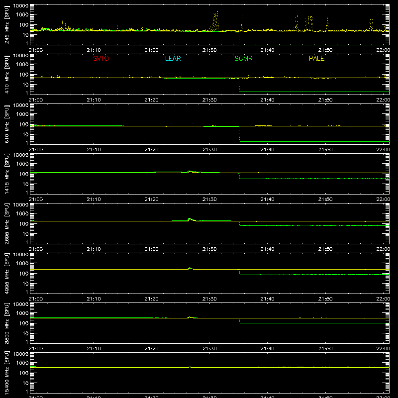Click the cyan LEAR station legend label
398x398 pixels.
[x=173, y=58]
